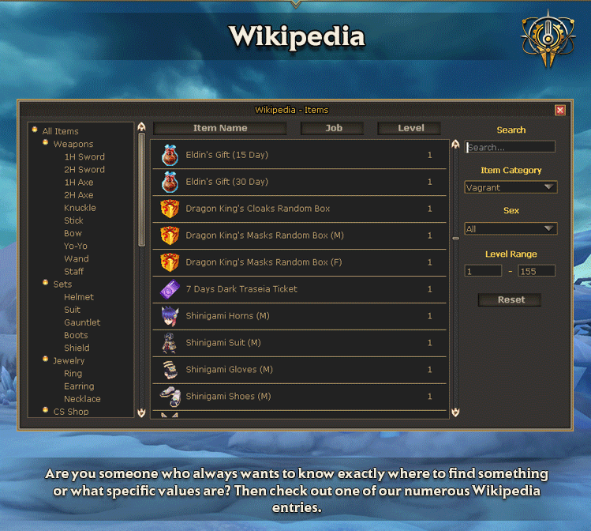Select Shield under Sets
This screenshot has height=531, width=591.
(x=77, y=348)
